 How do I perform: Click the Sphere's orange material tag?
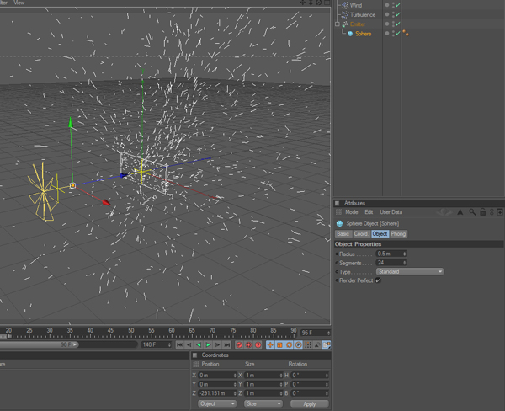[x=407, y=34]
